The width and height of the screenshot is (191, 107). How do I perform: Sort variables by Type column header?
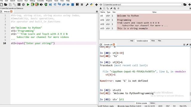[x=108, y=12]
